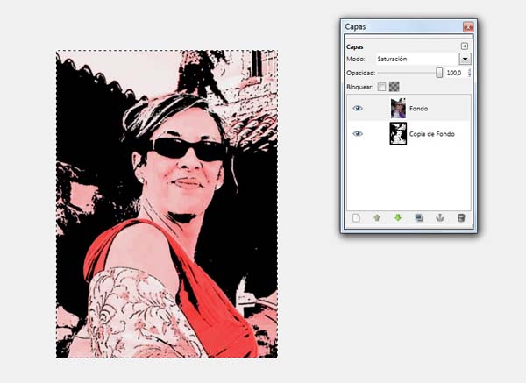Select the Copia de Fondo name
The width and height of the screenshot is (526, 383).
(431, 134)
